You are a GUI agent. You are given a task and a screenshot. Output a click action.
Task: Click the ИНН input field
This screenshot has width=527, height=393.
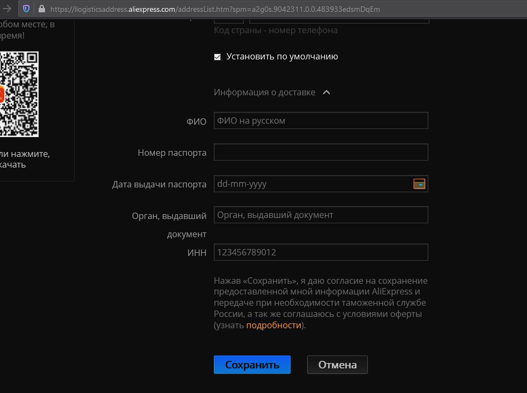pyautogui.click(x=321, y=252)
